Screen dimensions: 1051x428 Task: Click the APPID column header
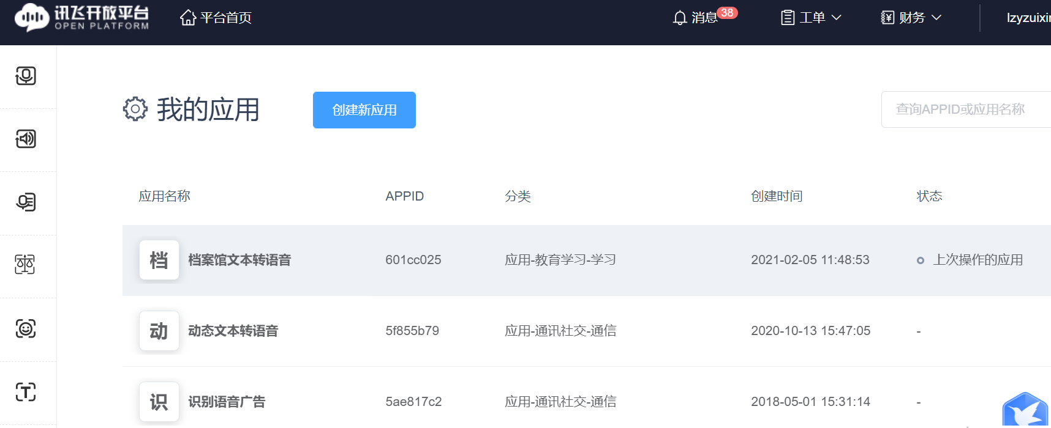coord(405,196)
